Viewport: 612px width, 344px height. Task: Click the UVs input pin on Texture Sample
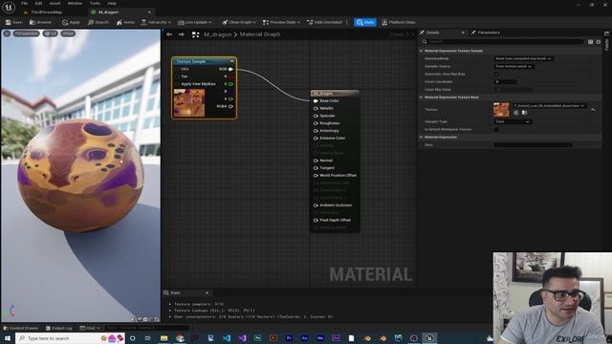[x=177, y=69]
